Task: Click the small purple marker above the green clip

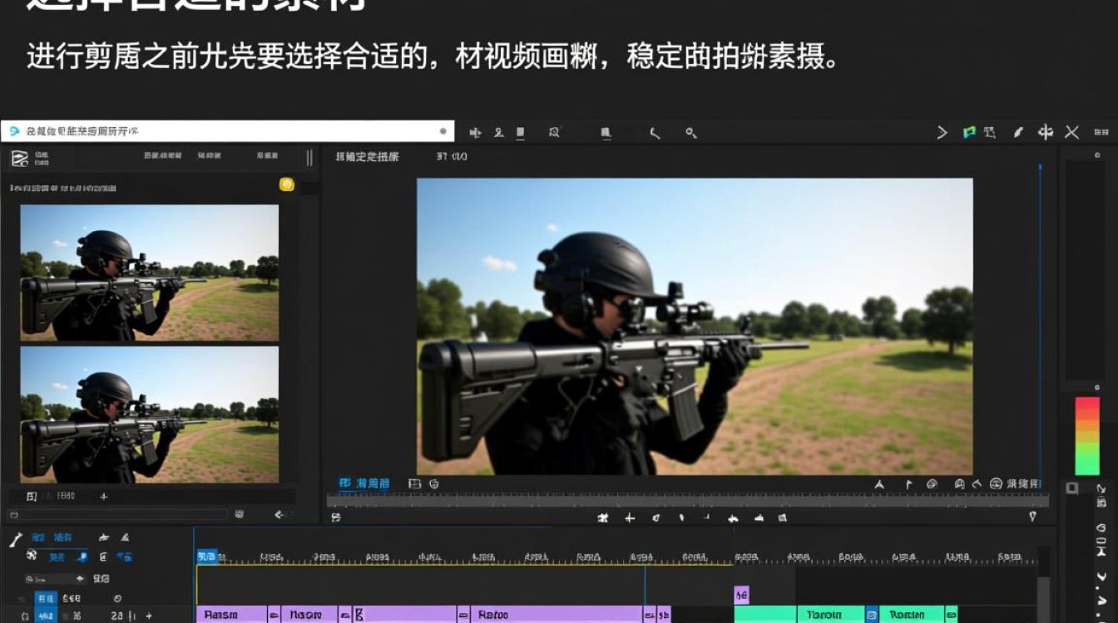Action: tap(741, 595)
